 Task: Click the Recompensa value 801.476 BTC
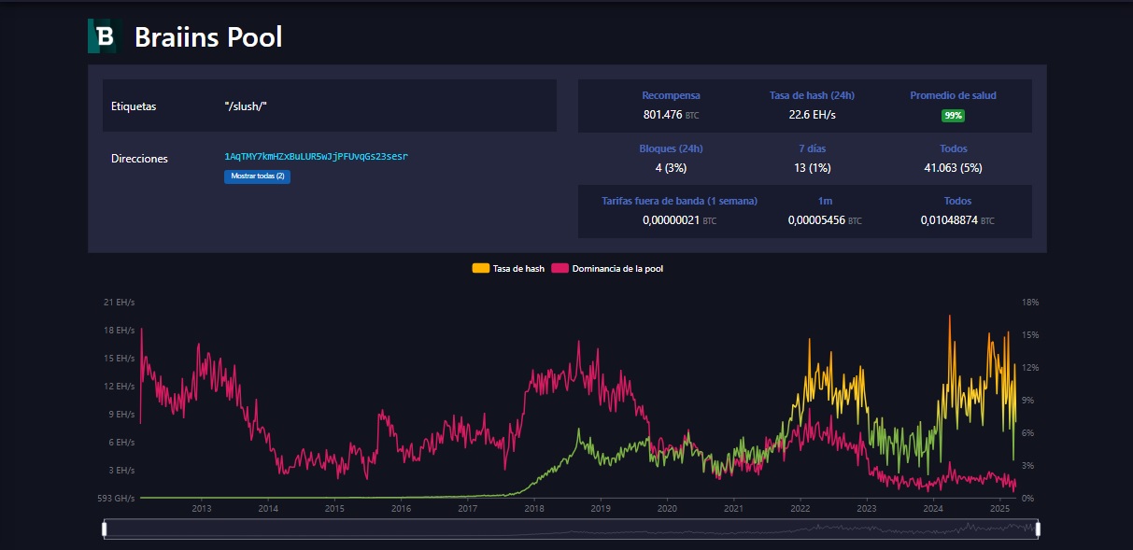671,115
